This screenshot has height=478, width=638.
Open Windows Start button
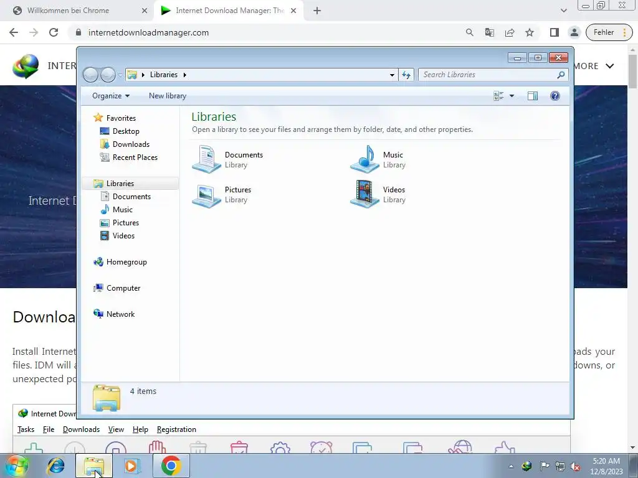pos(17,466)
